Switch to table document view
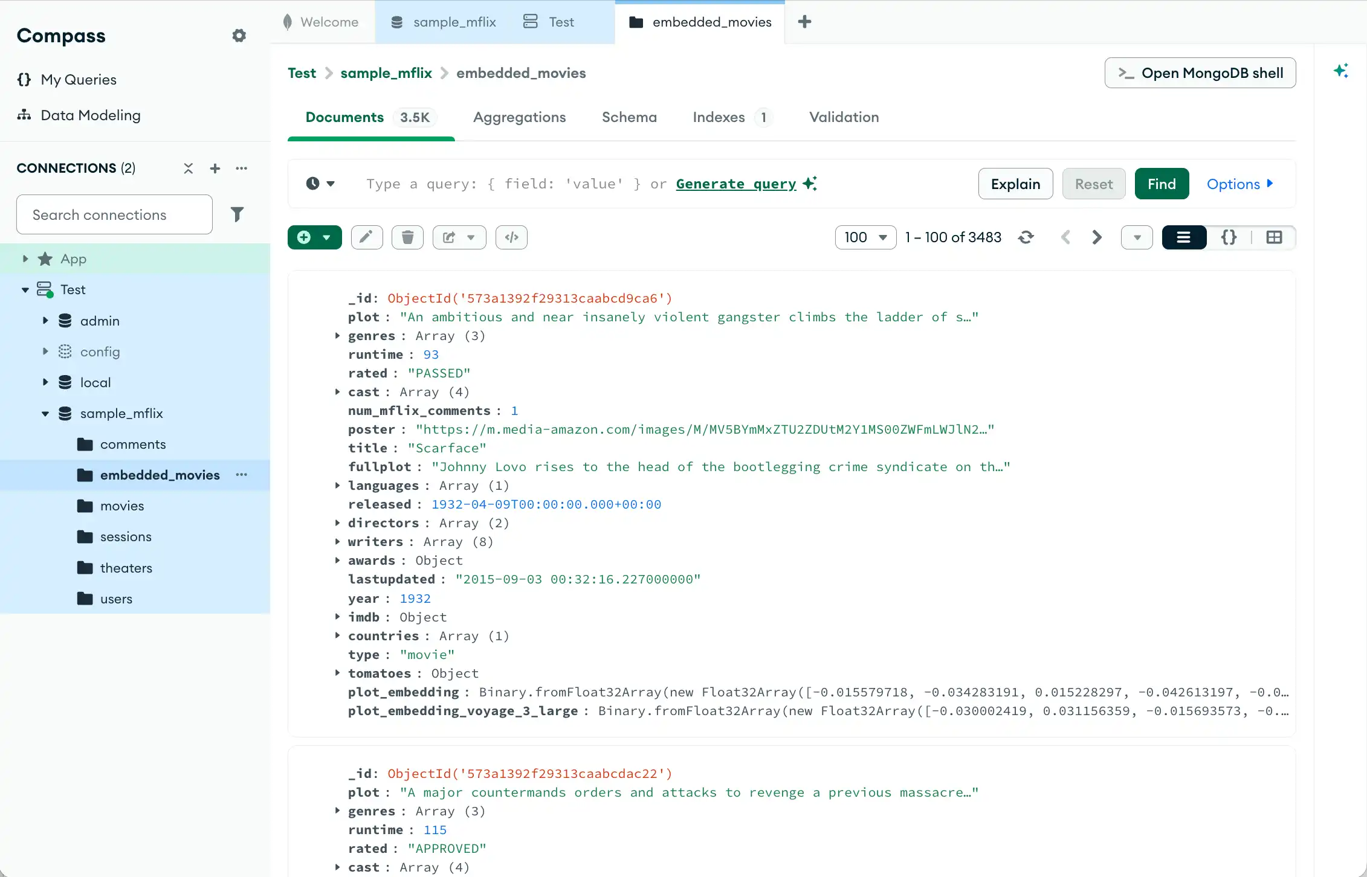The height and width of the screenshot is (877, 1367). 1274,237
